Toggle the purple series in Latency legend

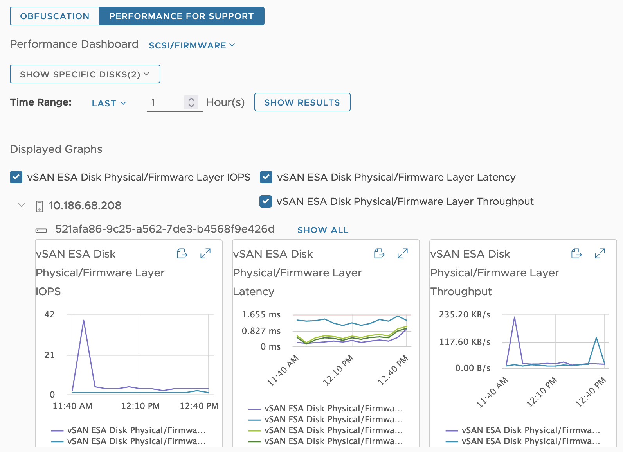coord(326,408)
